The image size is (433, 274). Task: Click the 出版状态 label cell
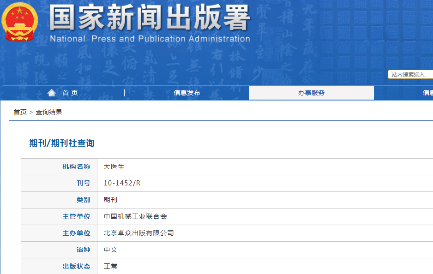point(59,266)
